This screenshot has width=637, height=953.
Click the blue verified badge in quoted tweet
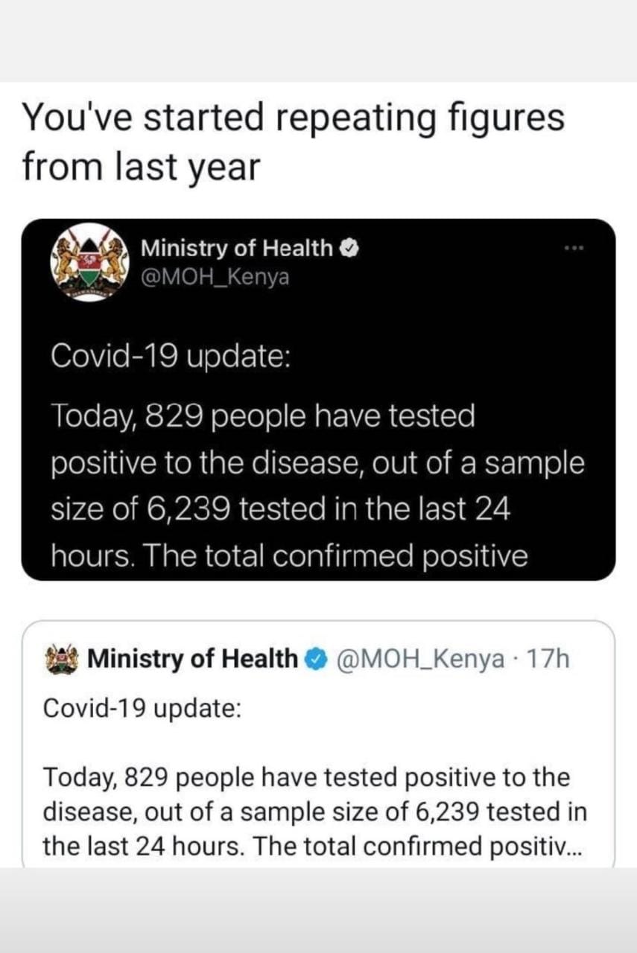pos(315,659)
